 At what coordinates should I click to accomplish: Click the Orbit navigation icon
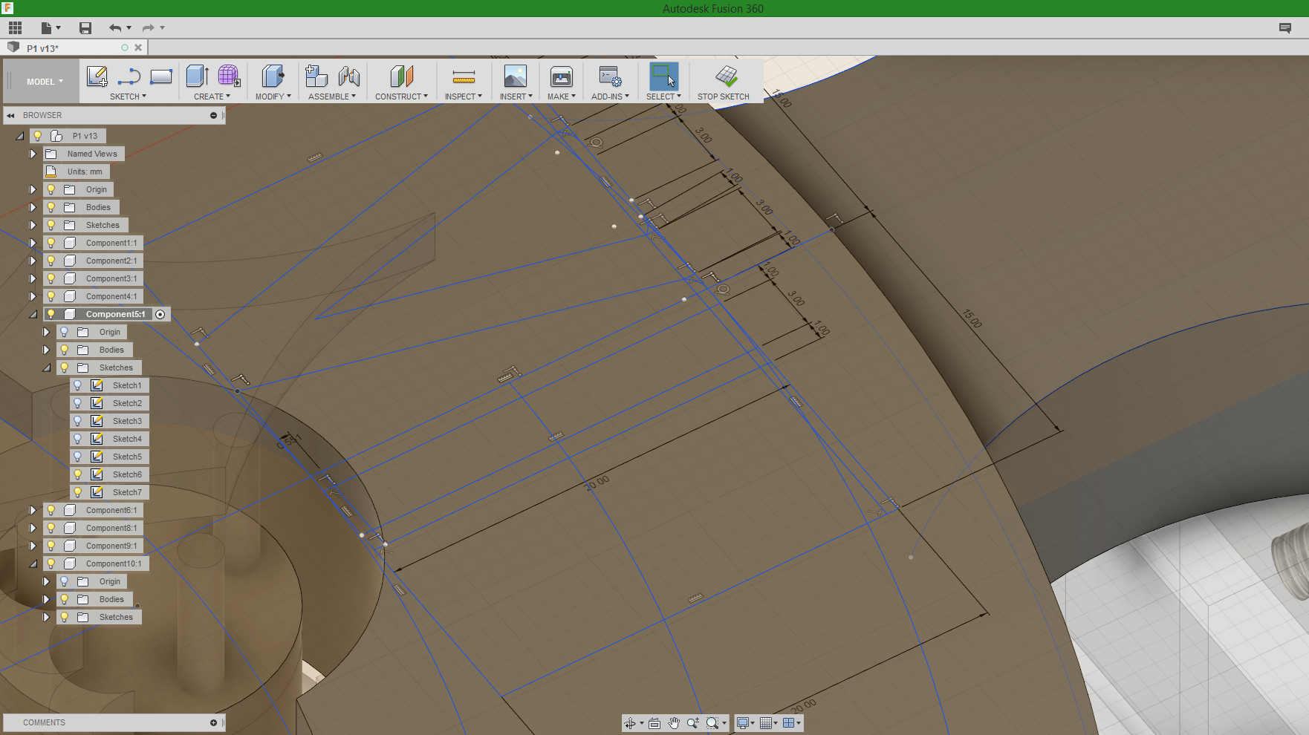[630, 723]
